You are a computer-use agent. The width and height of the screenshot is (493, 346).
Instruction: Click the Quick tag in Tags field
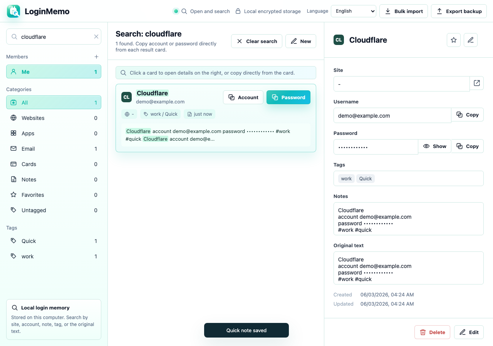point(366,178)
